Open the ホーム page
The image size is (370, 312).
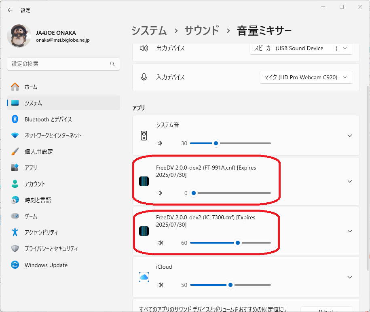pos(63,87)
